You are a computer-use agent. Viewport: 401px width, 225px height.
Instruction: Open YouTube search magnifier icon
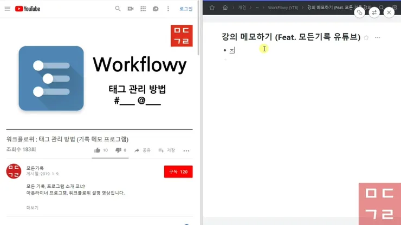coord(118,9)
